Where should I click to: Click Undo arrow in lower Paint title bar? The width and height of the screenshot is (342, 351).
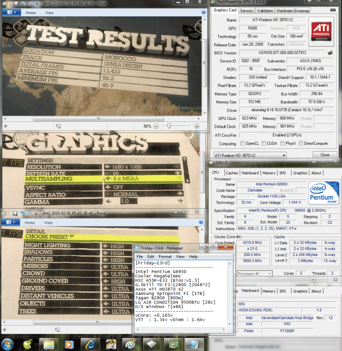tap(22, 214)
